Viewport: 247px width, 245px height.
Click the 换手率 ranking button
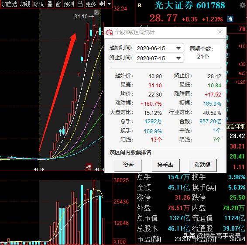[x=165, y=165]
